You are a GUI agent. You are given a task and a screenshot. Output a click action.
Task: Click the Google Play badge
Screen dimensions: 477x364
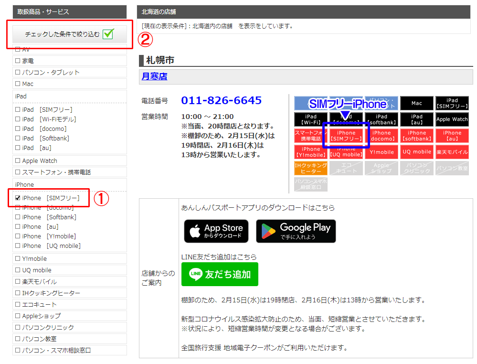coord(296,231)
